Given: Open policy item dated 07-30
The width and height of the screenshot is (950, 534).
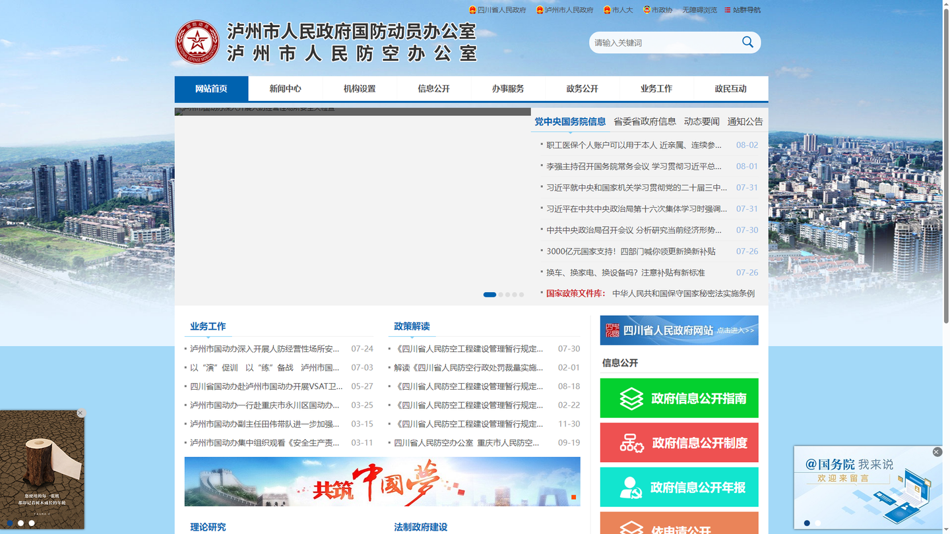Looking at the screenshot, I should [468, 349].
